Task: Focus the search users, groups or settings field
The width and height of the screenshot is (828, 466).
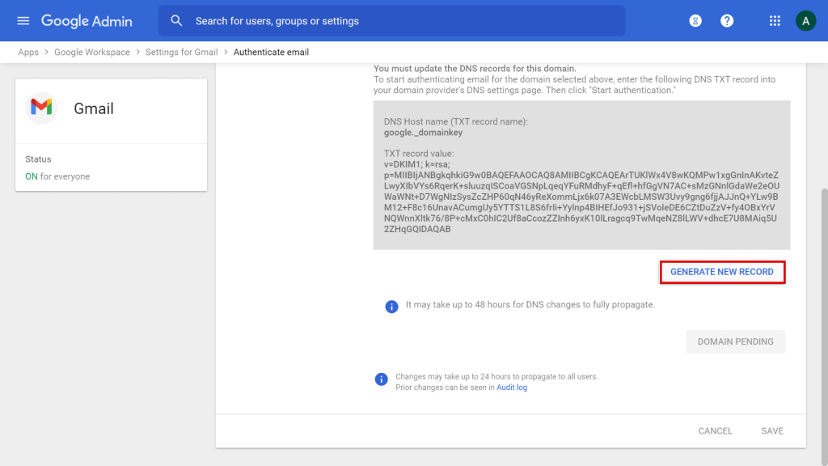Action: coord(392,21)
